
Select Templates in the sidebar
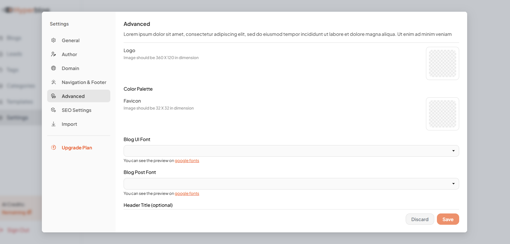[20, 101]
